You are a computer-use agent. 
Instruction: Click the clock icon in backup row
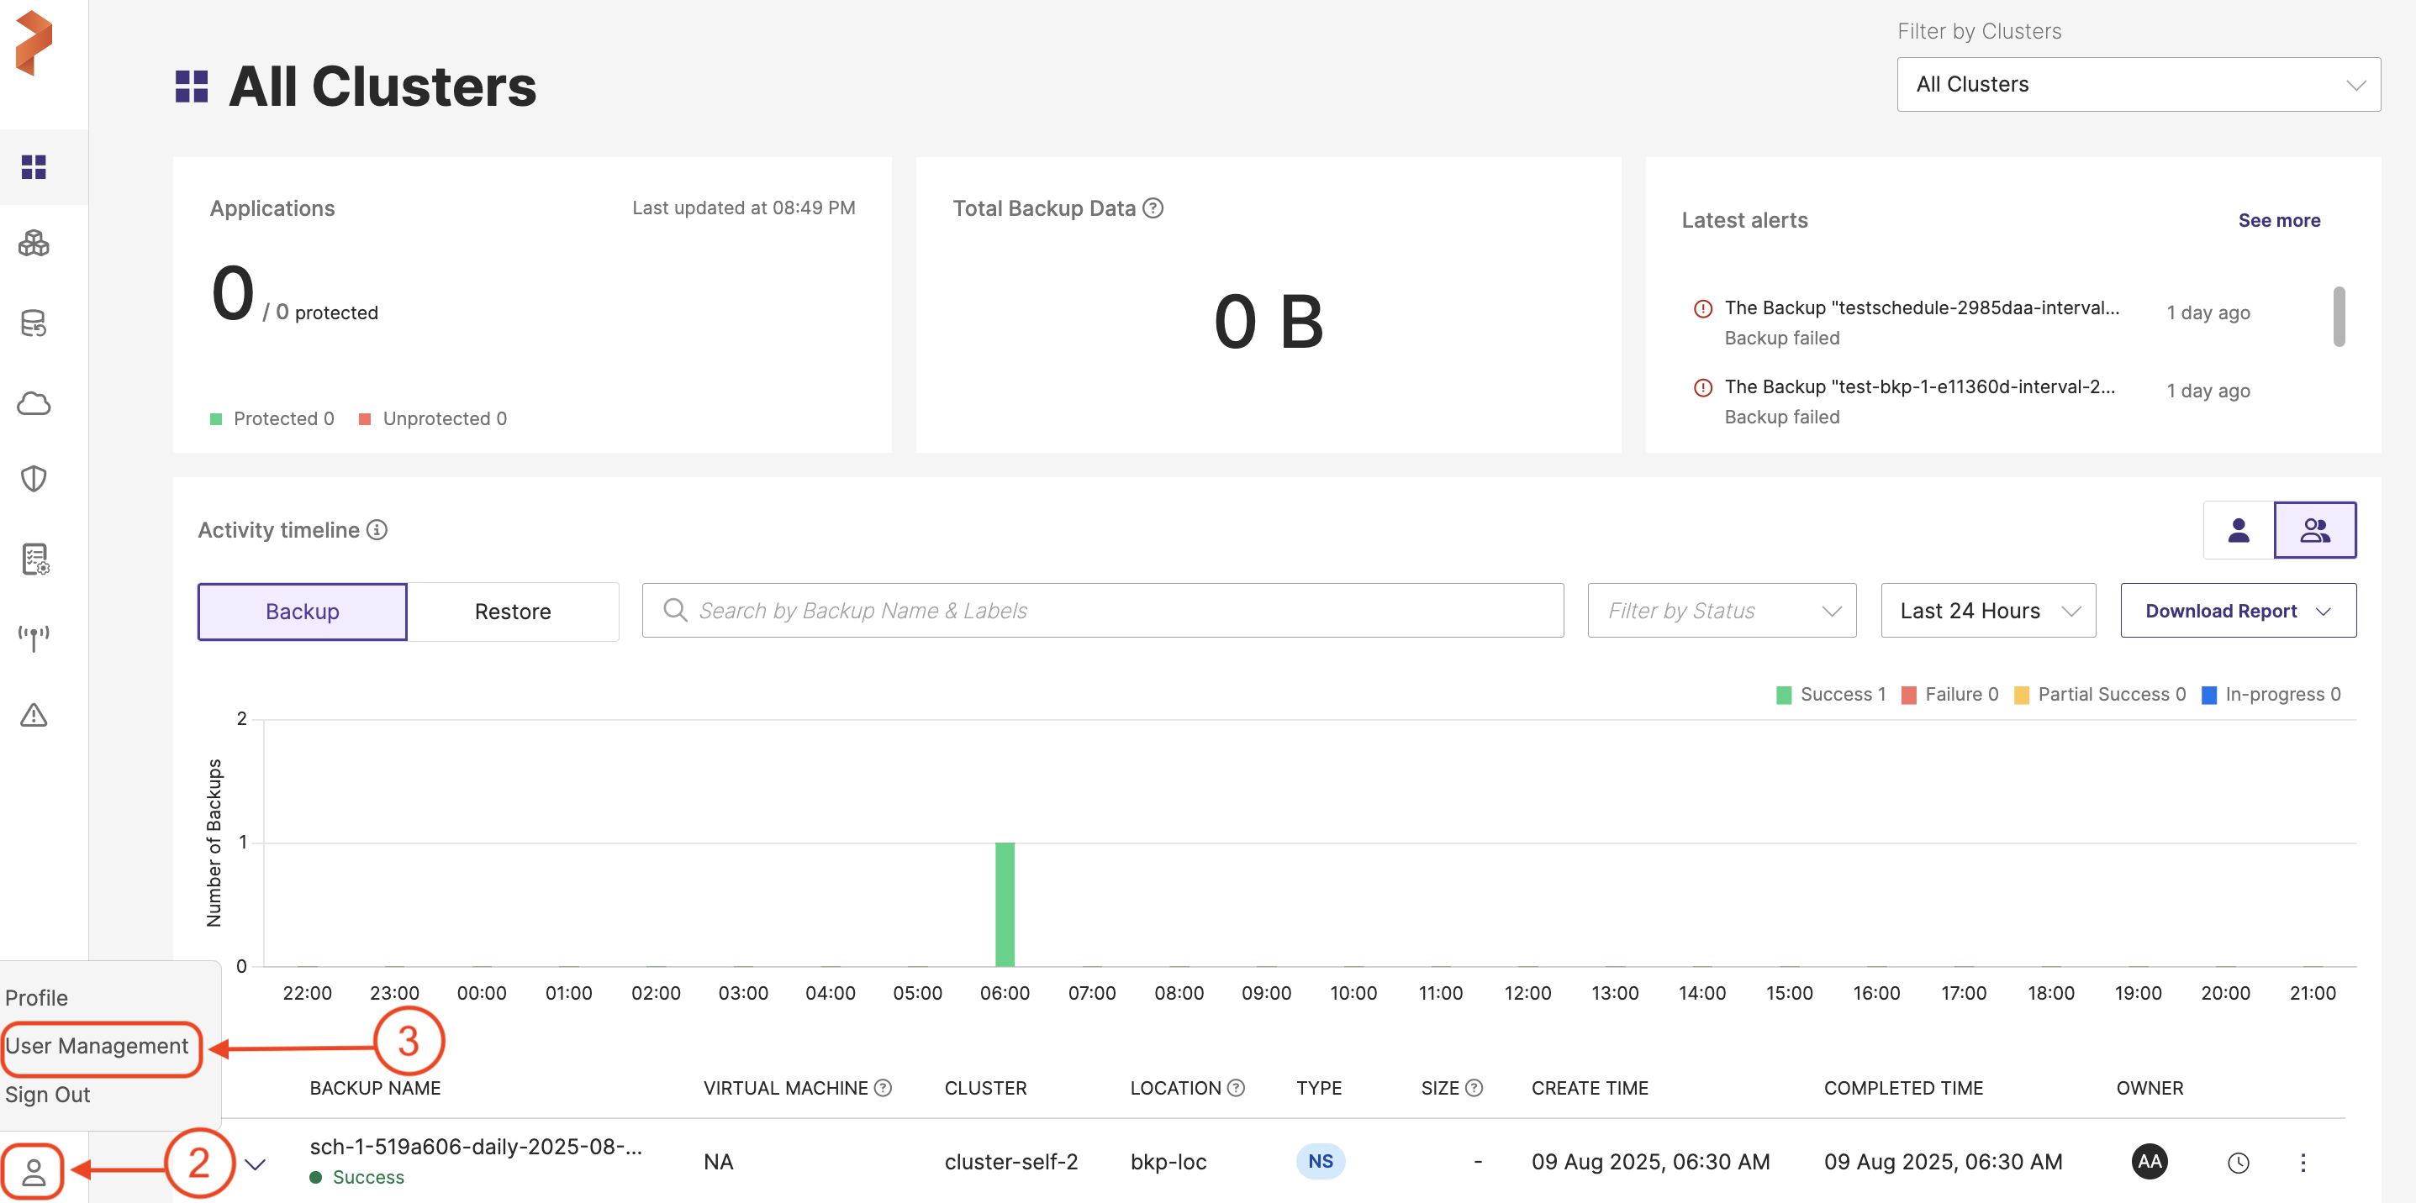click(2238, 1163)
